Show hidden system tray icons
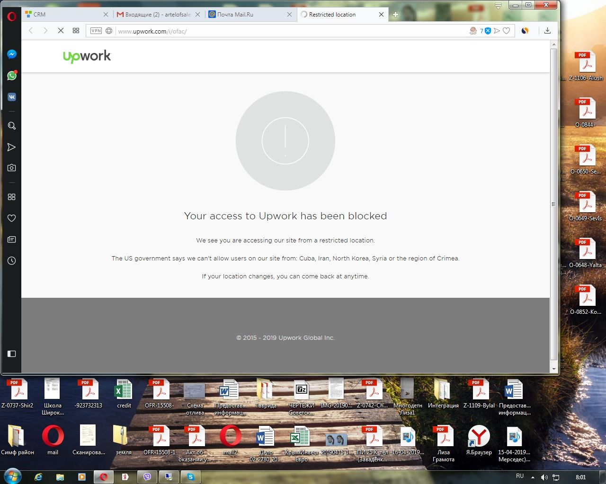This screenshot has width=606, height=484. click(x=533, y=477)
